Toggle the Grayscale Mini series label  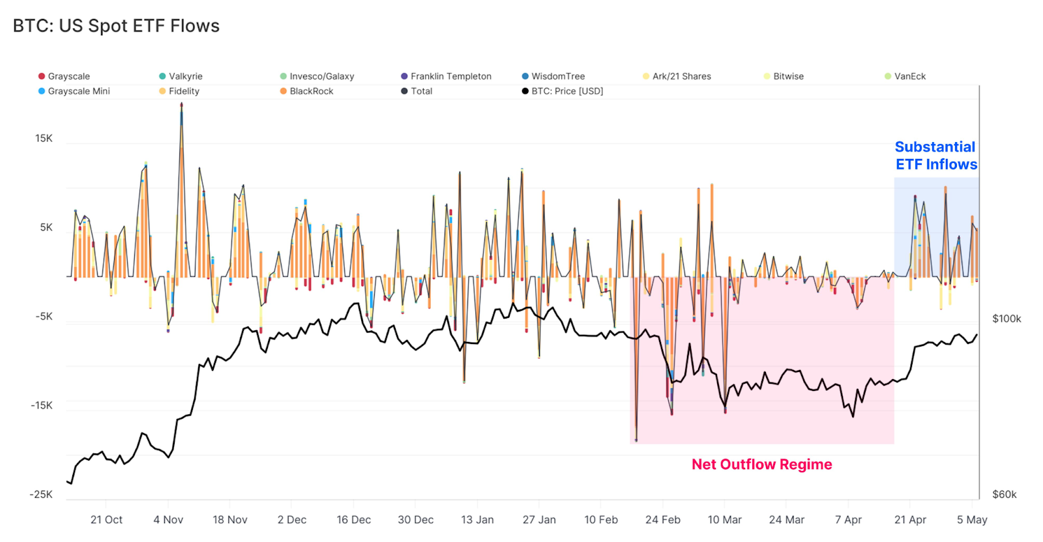(79, 91)
